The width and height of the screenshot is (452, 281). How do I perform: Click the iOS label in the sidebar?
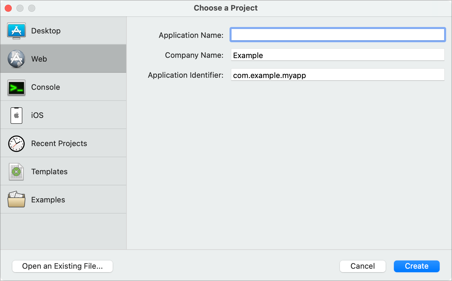coord(37,115)
